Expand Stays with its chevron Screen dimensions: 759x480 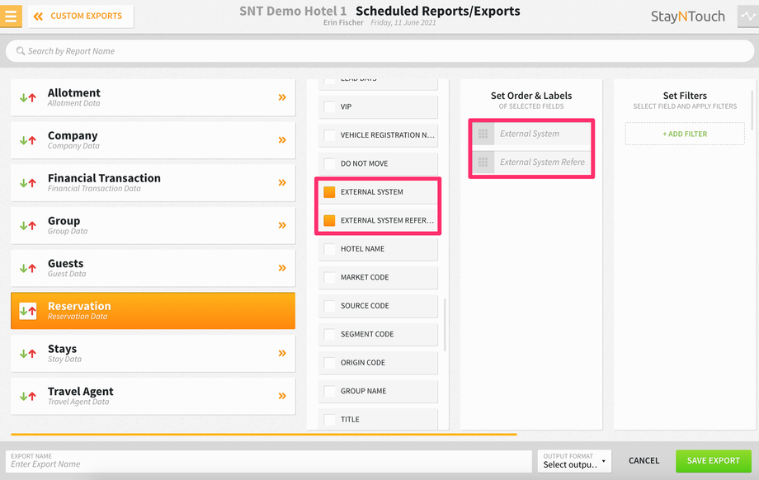(x=282, y=353)
